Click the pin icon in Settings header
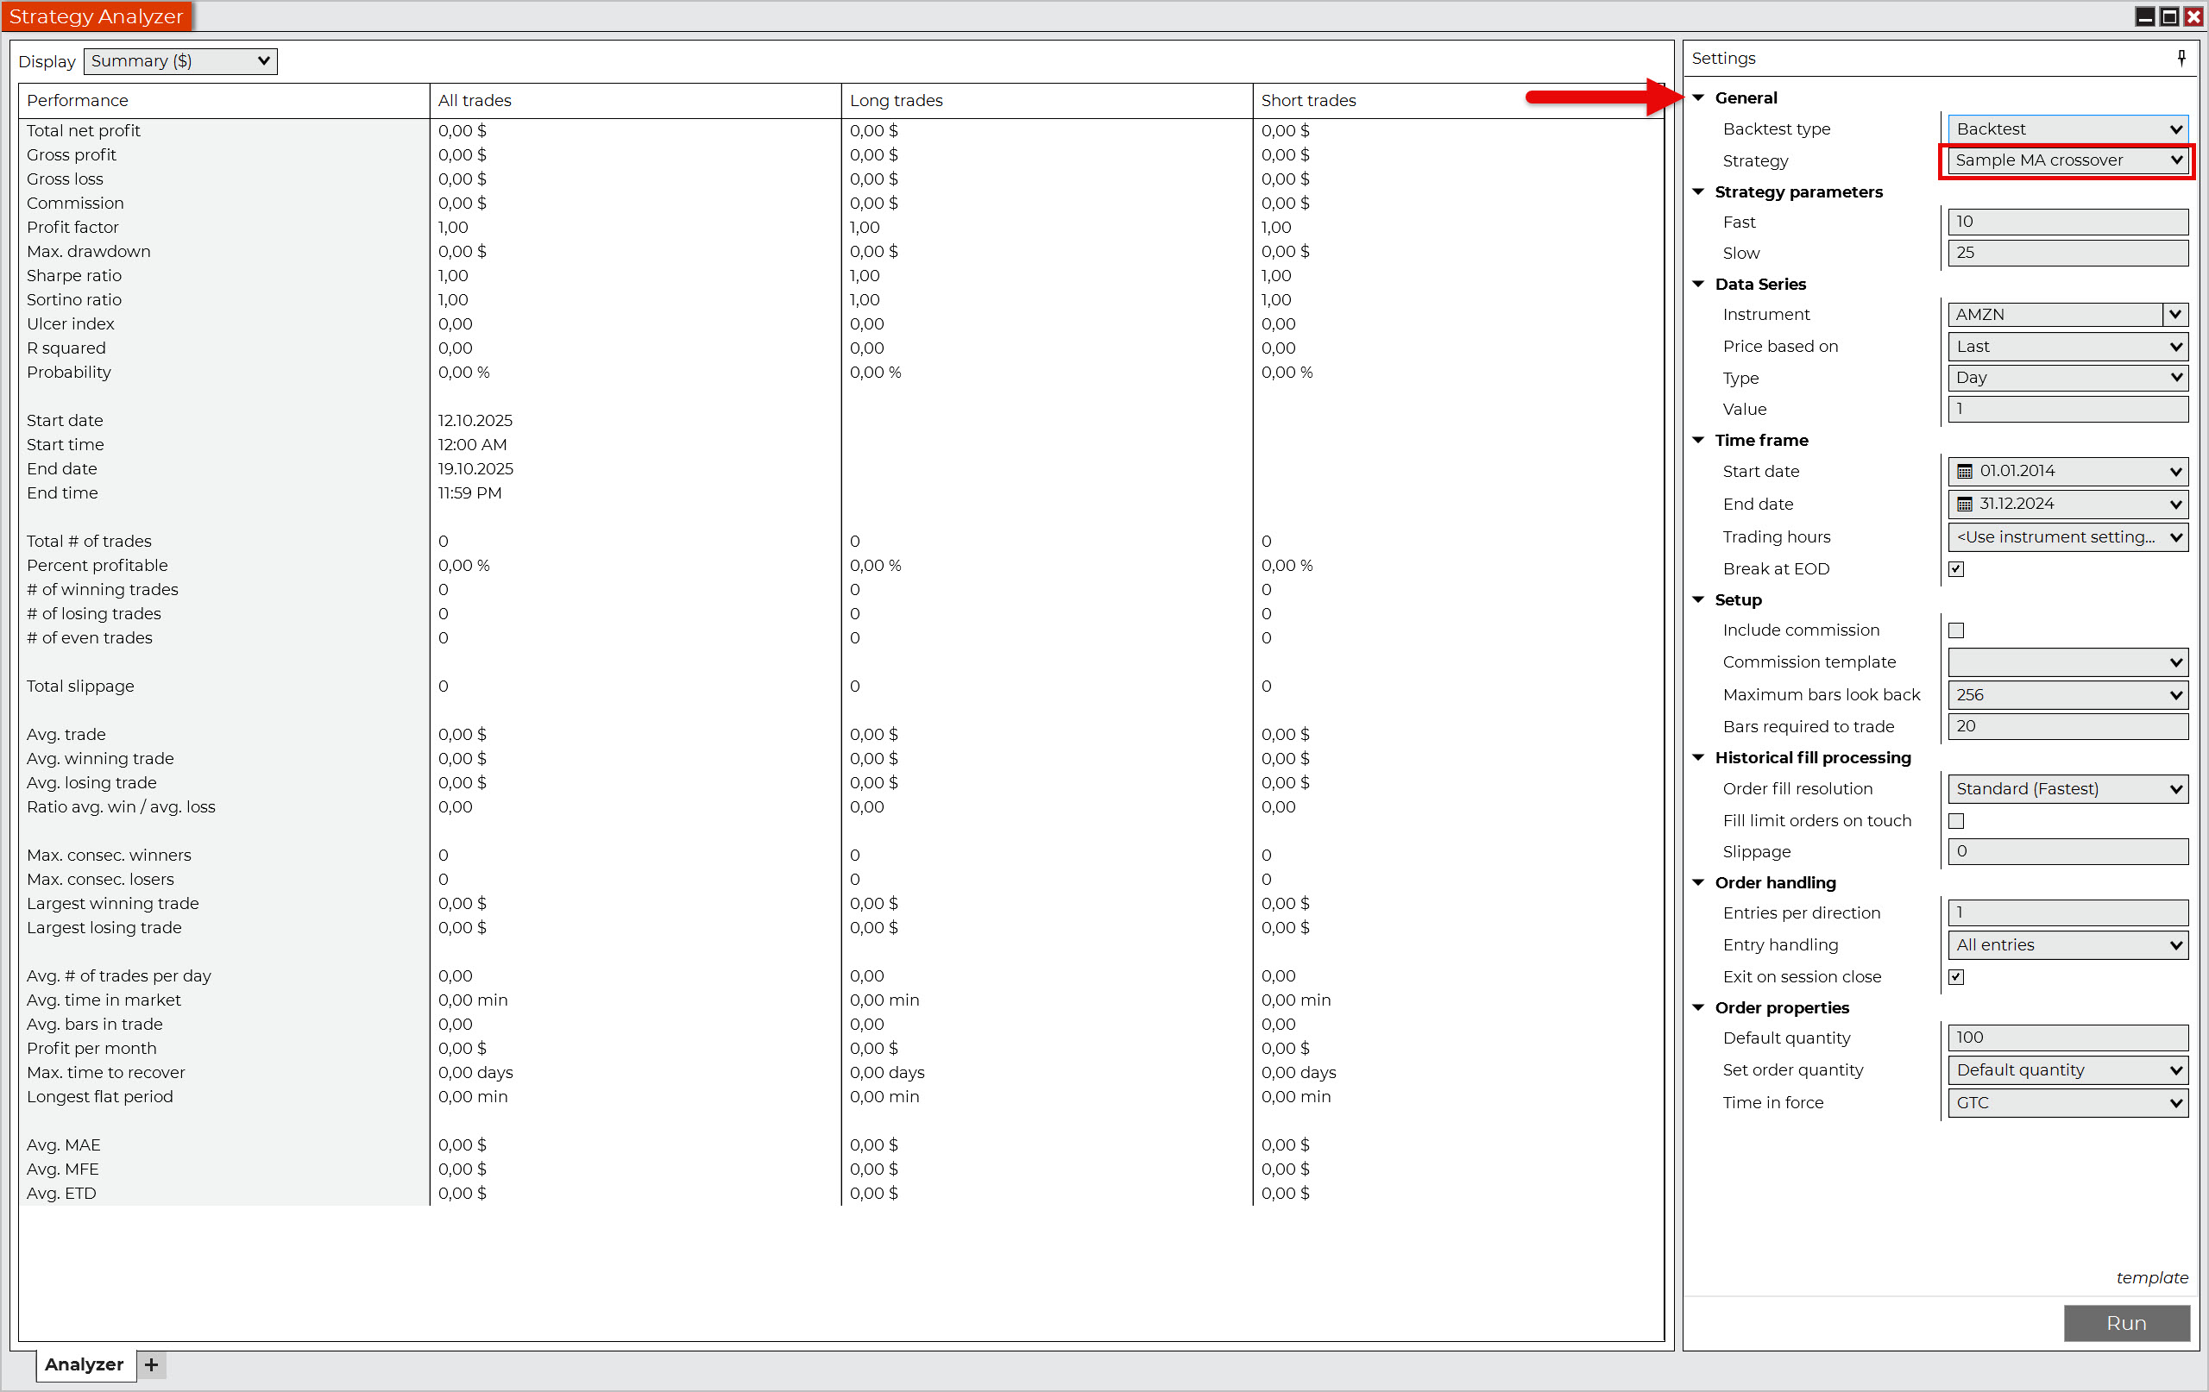 [x=2181, y=58]
